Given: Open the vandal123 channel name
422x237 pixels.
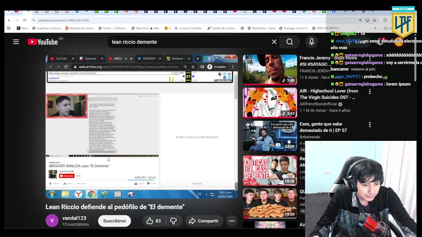Looking at the screenshot, I should [x=74, y=218].
